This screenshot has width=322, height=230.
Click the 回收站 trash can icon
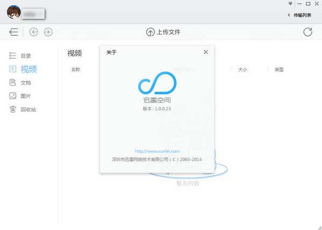12,109
